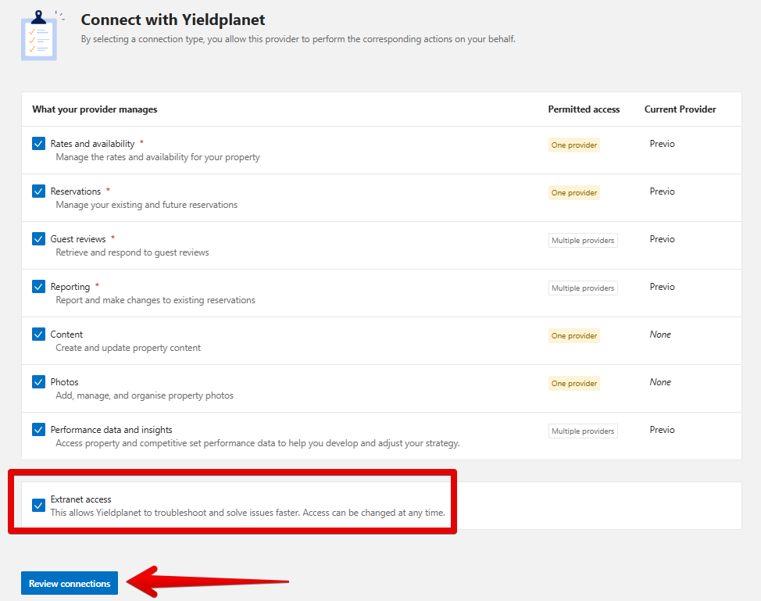
Task: Click the Current Provider column header
Action: [680, 109]
